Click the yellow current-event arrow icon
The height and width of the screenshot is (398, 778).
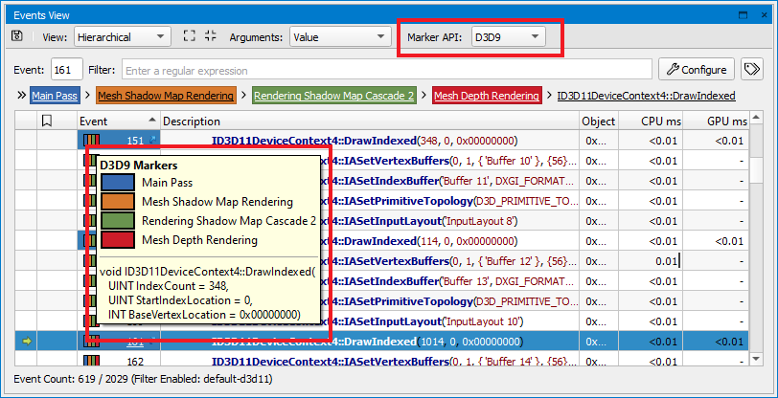click(26, 342)
